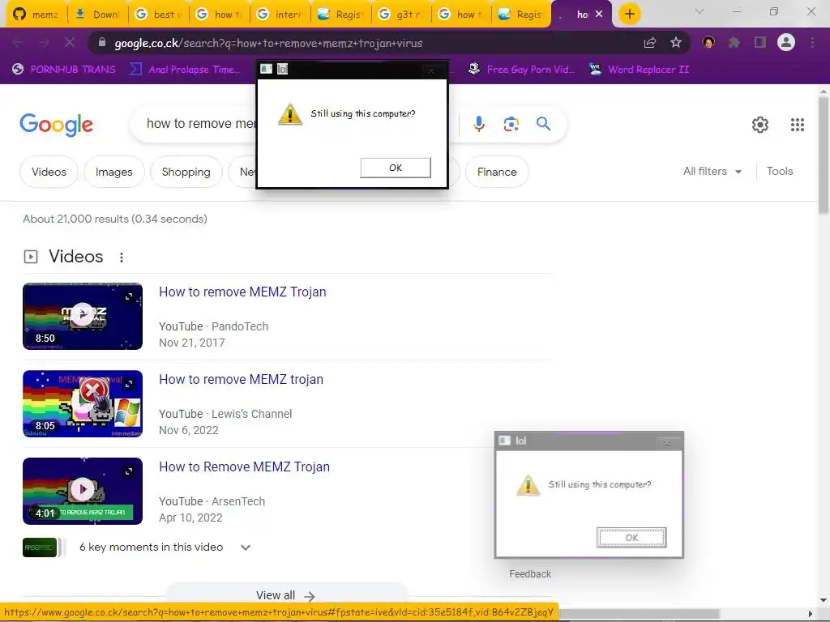The width and height of the screenshot is (830, 622).
Task: Play the 8:50 video thumbnail
Action: tap(83, 317)
